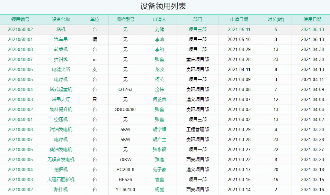Click the 时长(时) column header
Image resolution: width=330 pixels, height=195 pixels.
pyautogui.click(x=276, y=20)
